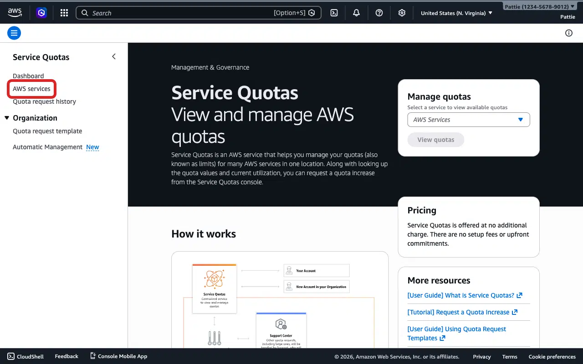583x364 pixels.
Task: Toggle the blue hamburger navigation button
Action: point(14,33)
